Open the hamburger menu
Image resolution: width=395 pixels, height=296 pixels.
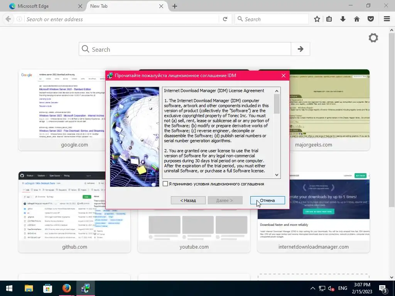387,19
